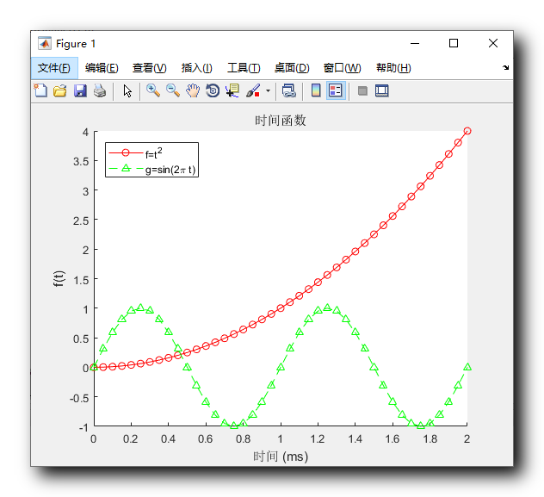Image resolution: width=544 pixels, height=497 pixels.
Task: Close the Figure 1 window
Action: (493, 43)
